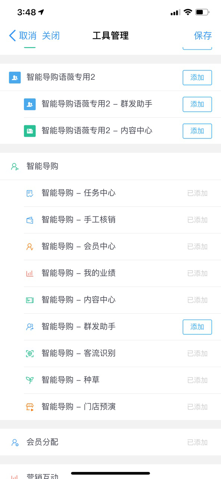Tap the 群发助手 blue icon under 语薇专用2
This screenshot has height=479, width=221.
[30, 104]
